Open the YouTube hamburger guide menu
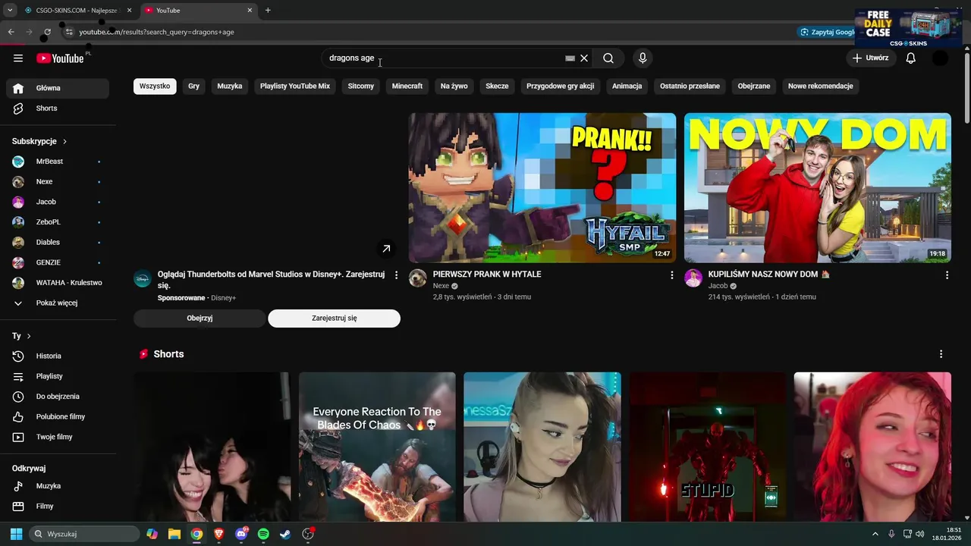 coord(18,58)
